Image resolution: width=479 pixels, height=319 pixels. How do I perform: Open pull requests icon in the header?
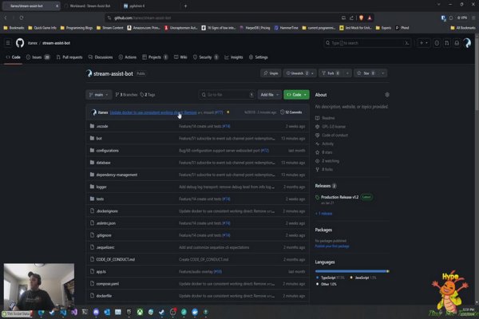point(446,43)
